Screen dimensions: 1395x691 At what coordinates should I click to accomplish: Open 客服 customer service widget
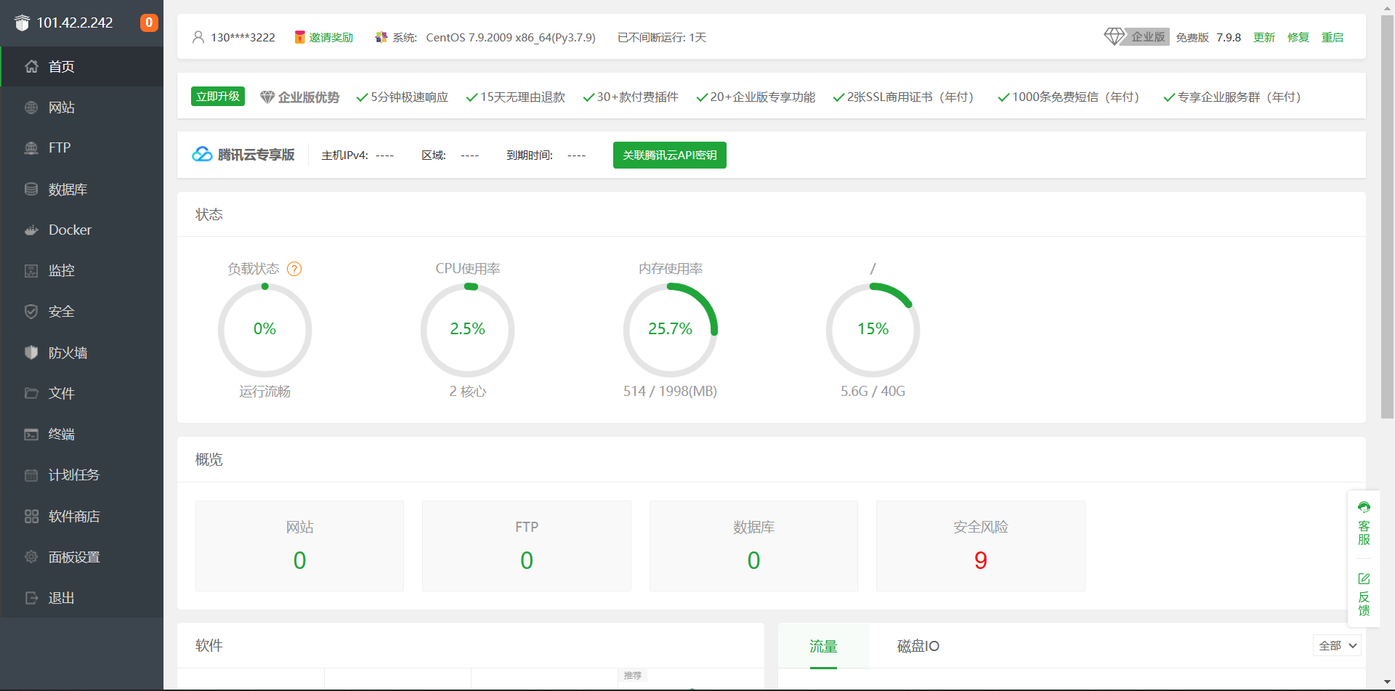tap(1364, 523)
